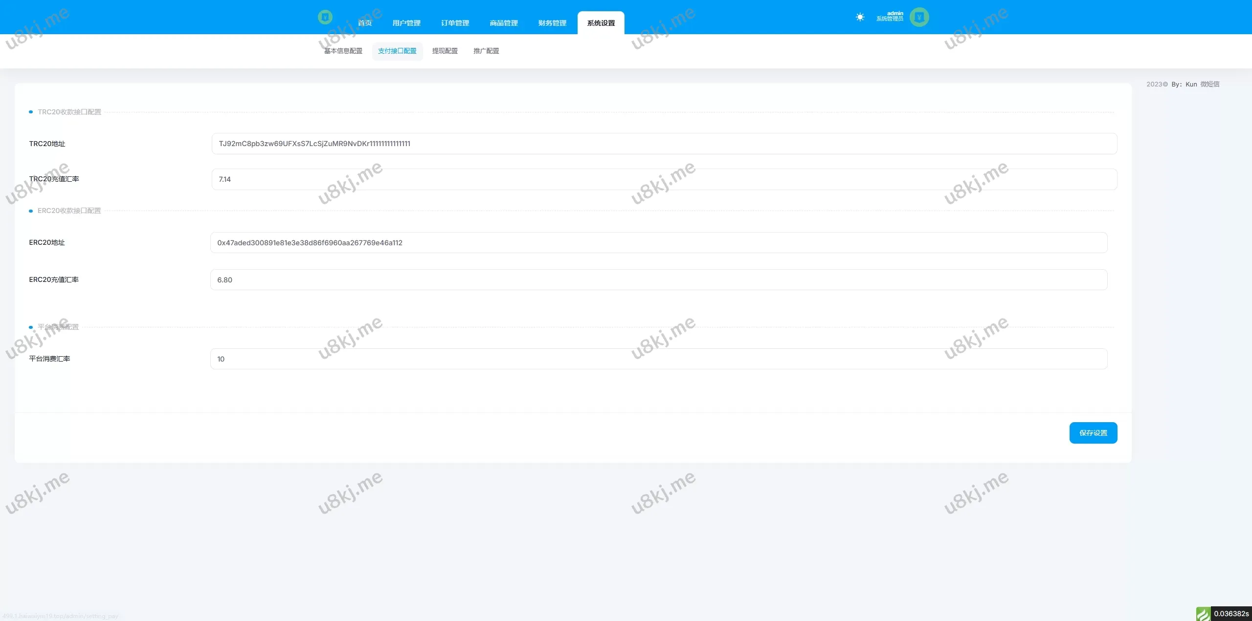Click the ERC20地址 input field
The width and height of the screenshot is (1252, 621).
coord(658,243)
